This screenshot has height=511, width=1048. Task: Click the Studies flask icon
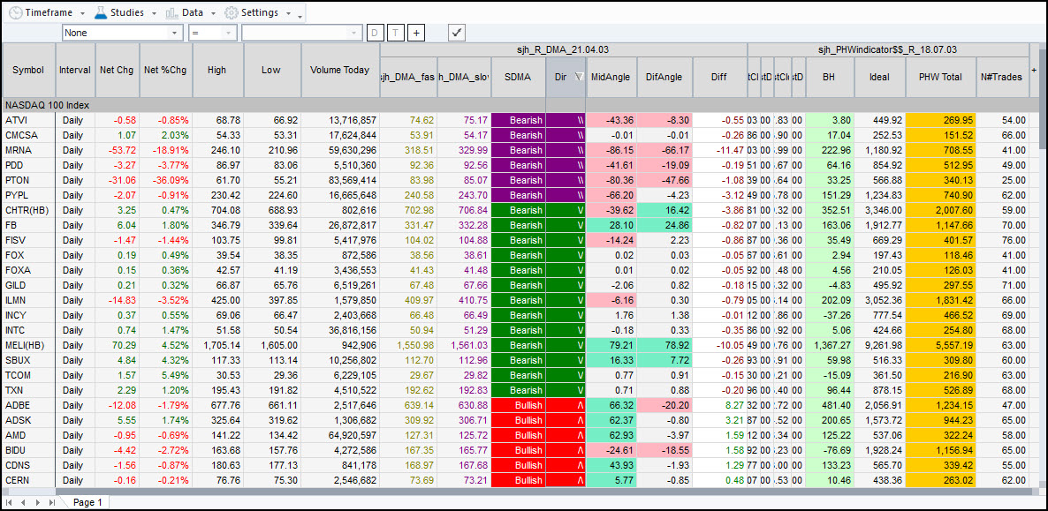tap(101, 12)
